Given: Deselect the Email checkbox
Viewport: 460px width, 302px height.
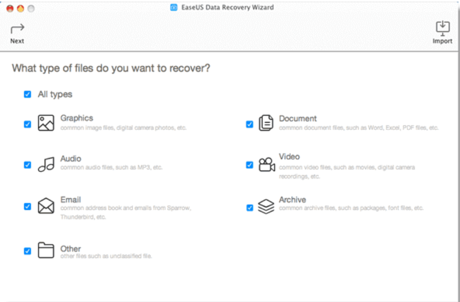Looking at the screenshot, I should 27,207.
